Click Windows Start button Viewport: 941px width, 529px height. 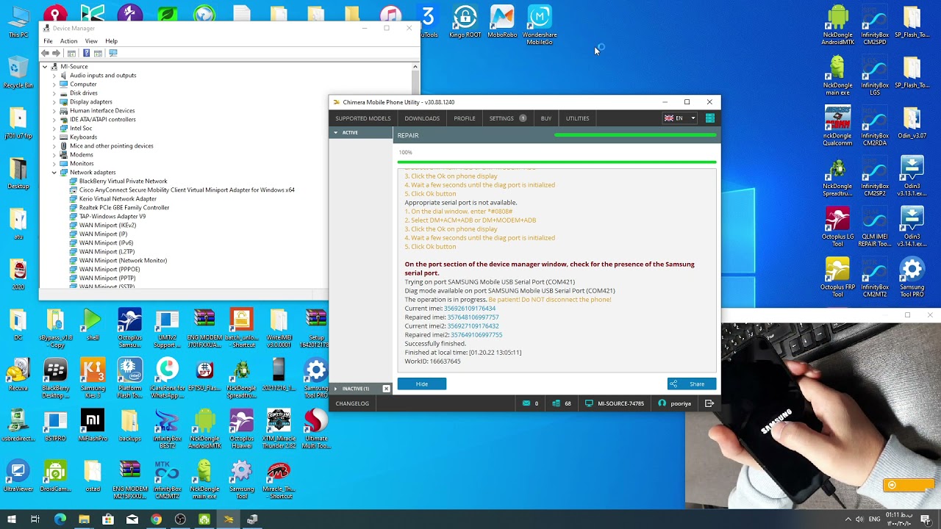12,519
